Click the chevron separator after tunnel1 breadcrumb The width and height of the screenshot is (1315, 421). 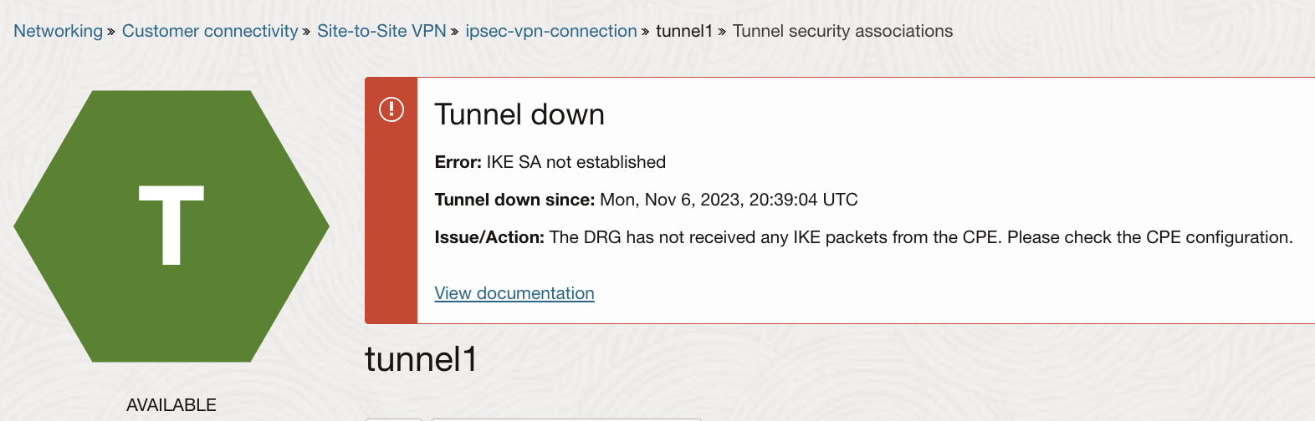coord(722,32)
